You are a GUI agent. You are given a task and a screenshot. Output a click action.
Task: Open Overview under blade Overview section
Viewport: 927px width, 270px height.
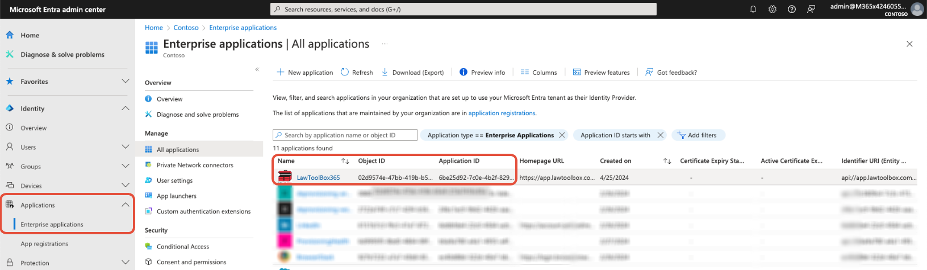coord(169,99)
